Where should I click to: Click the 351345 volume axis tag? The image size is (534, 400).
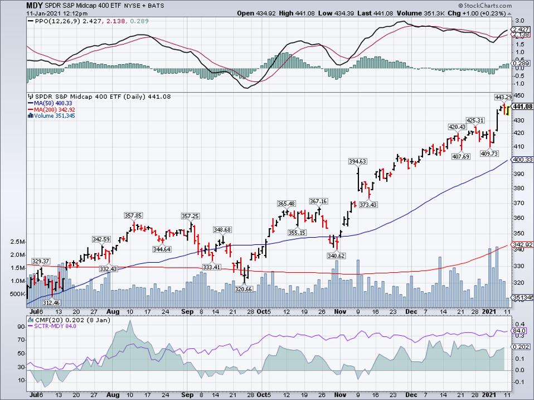pos(522,297)
